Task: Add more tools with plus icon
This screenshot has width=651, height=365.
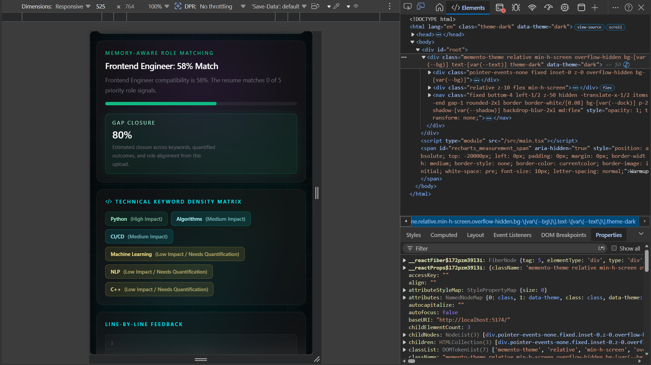Action: point(595,7)
